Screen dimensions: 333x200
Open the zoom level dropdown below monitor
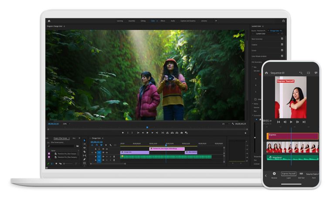pos(67,124)
